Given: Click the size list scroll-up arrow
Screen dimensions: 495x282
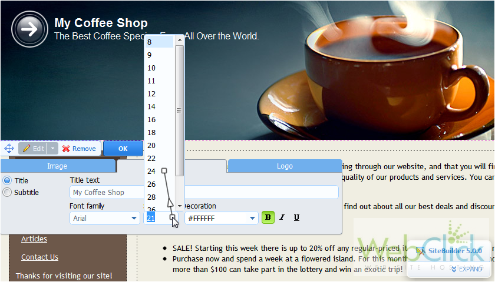Looking at the screenshot, I should point(179,40).
